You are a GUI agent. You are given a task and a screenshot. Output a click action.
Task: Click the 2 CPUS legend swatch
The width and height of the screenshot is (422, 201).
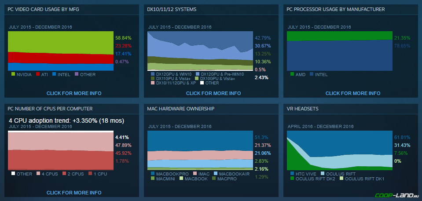[64, 174]
